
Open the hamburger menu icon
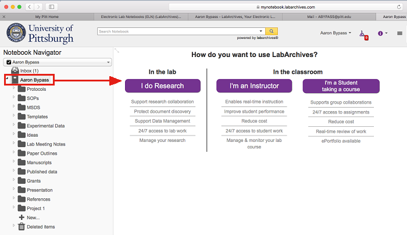[400, 33]
